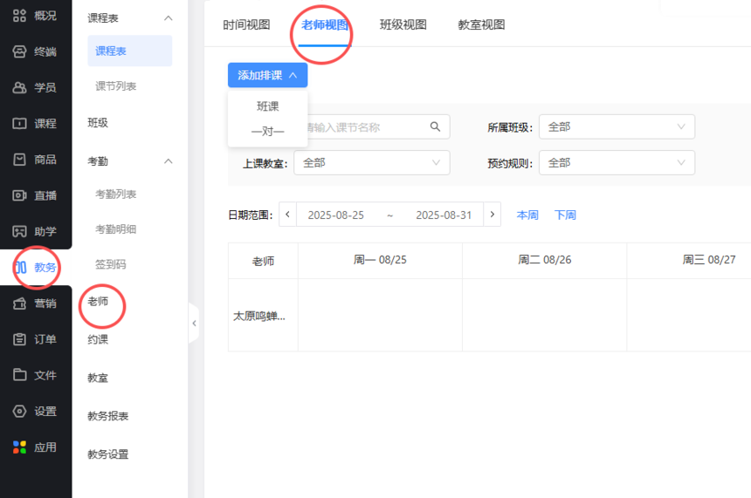Collapse the 课程表 menu group chevron
The height and width of the screenshot is (498, 751).
(x=169, y=18)
